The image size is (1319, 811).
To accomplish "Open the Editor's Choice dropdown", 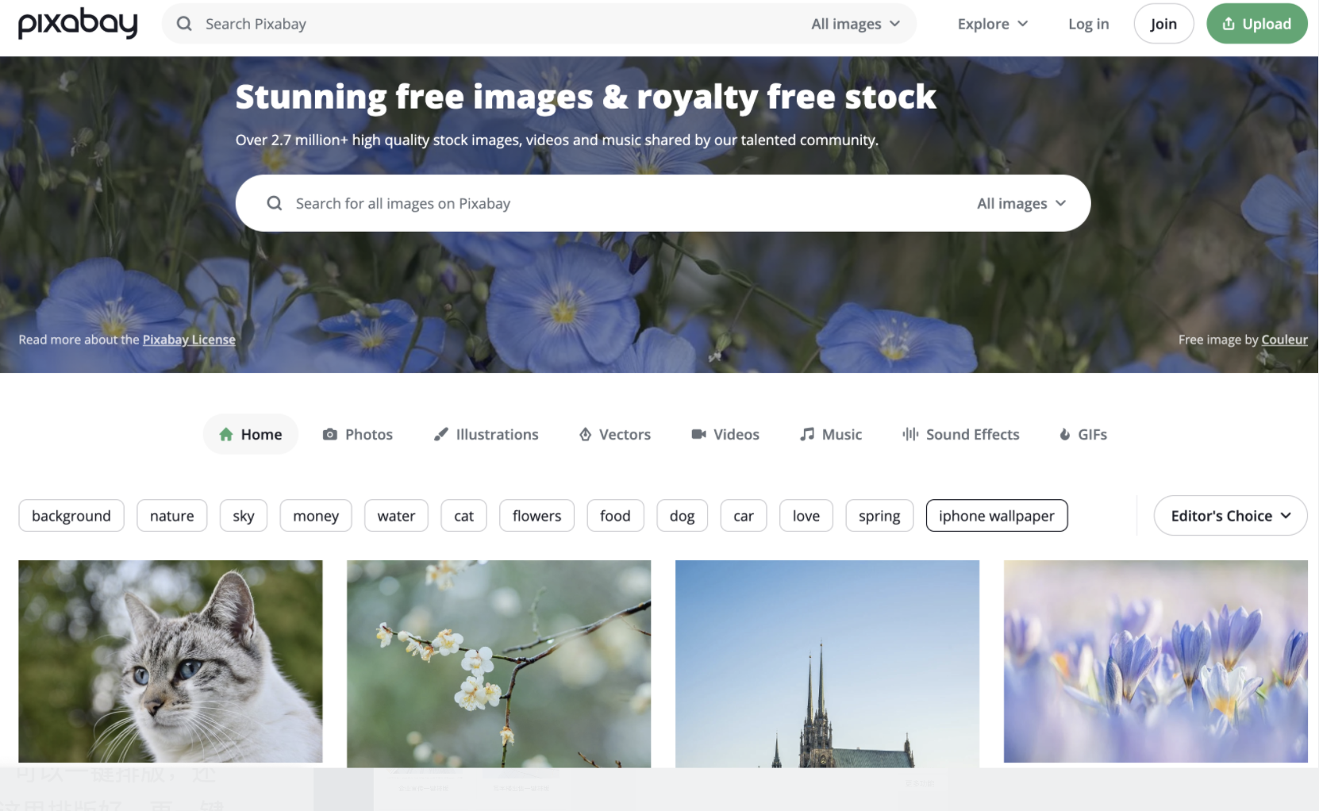I will pos(1229,515).
